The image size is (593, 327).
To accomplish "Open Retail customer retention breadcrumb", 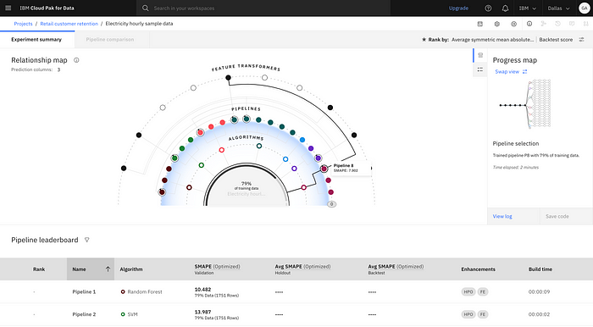I will [69, 24].
